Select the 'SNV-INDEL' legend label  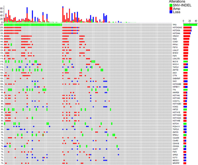coord(182,5)
